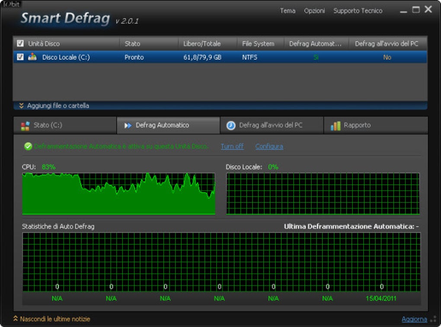Click Ultima Deframmentazione Automatica label
Viewport: 441px width, 327px height.
tap(351, 226)
